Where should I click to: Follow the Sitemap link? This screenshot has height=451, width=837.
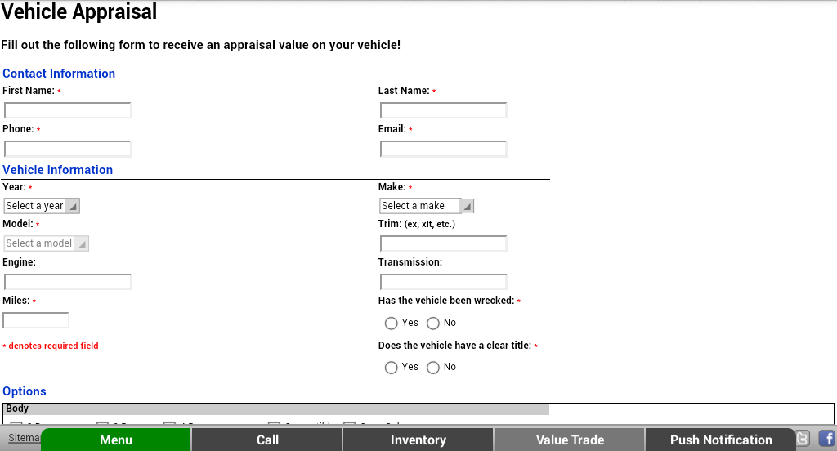[x=24, y=438]
